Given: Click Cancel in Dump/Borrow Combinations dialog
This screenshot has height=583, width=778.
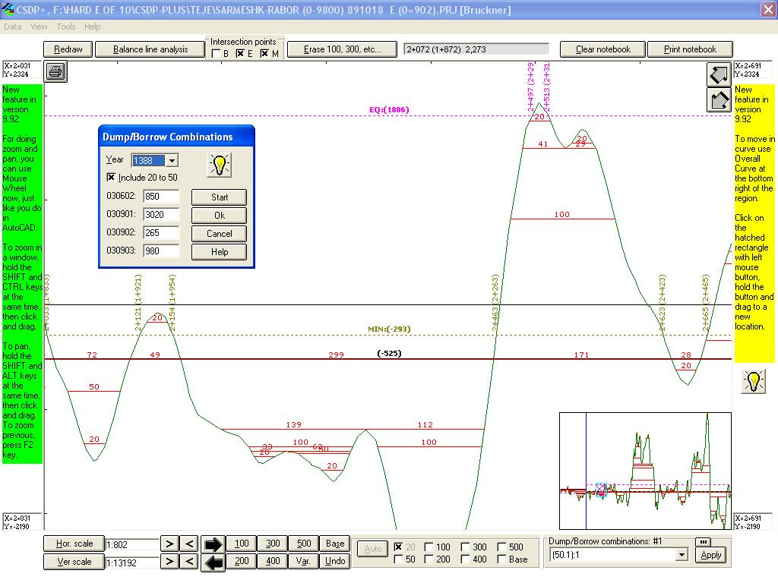Looking at the screenshot, I should pos(220,234).
